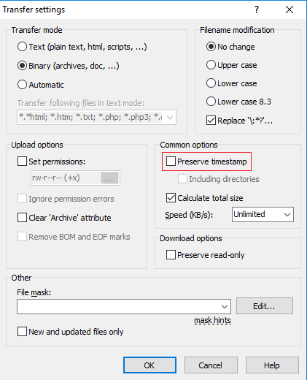
Task: Click inside the File mask input field
Action: 119,307
